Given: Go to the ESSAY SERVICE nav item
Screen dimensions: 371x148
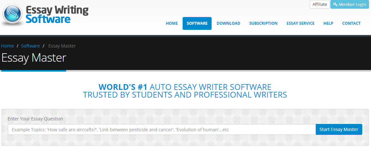Looking at the screenshot, I should tap(300, 23).
